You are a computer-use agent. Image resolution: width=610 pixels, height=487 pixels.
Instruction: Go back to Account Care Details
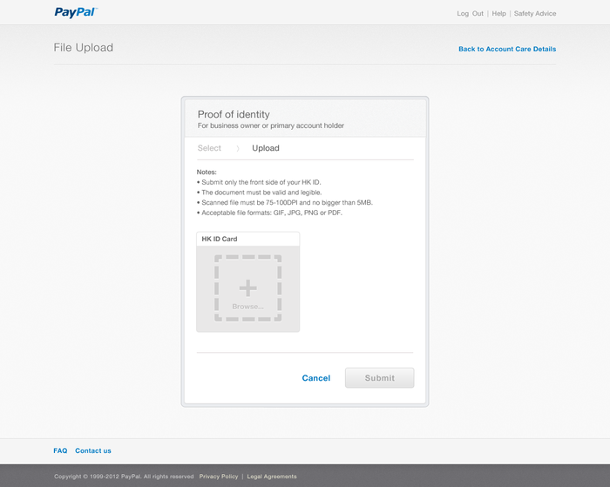point(507,49)
